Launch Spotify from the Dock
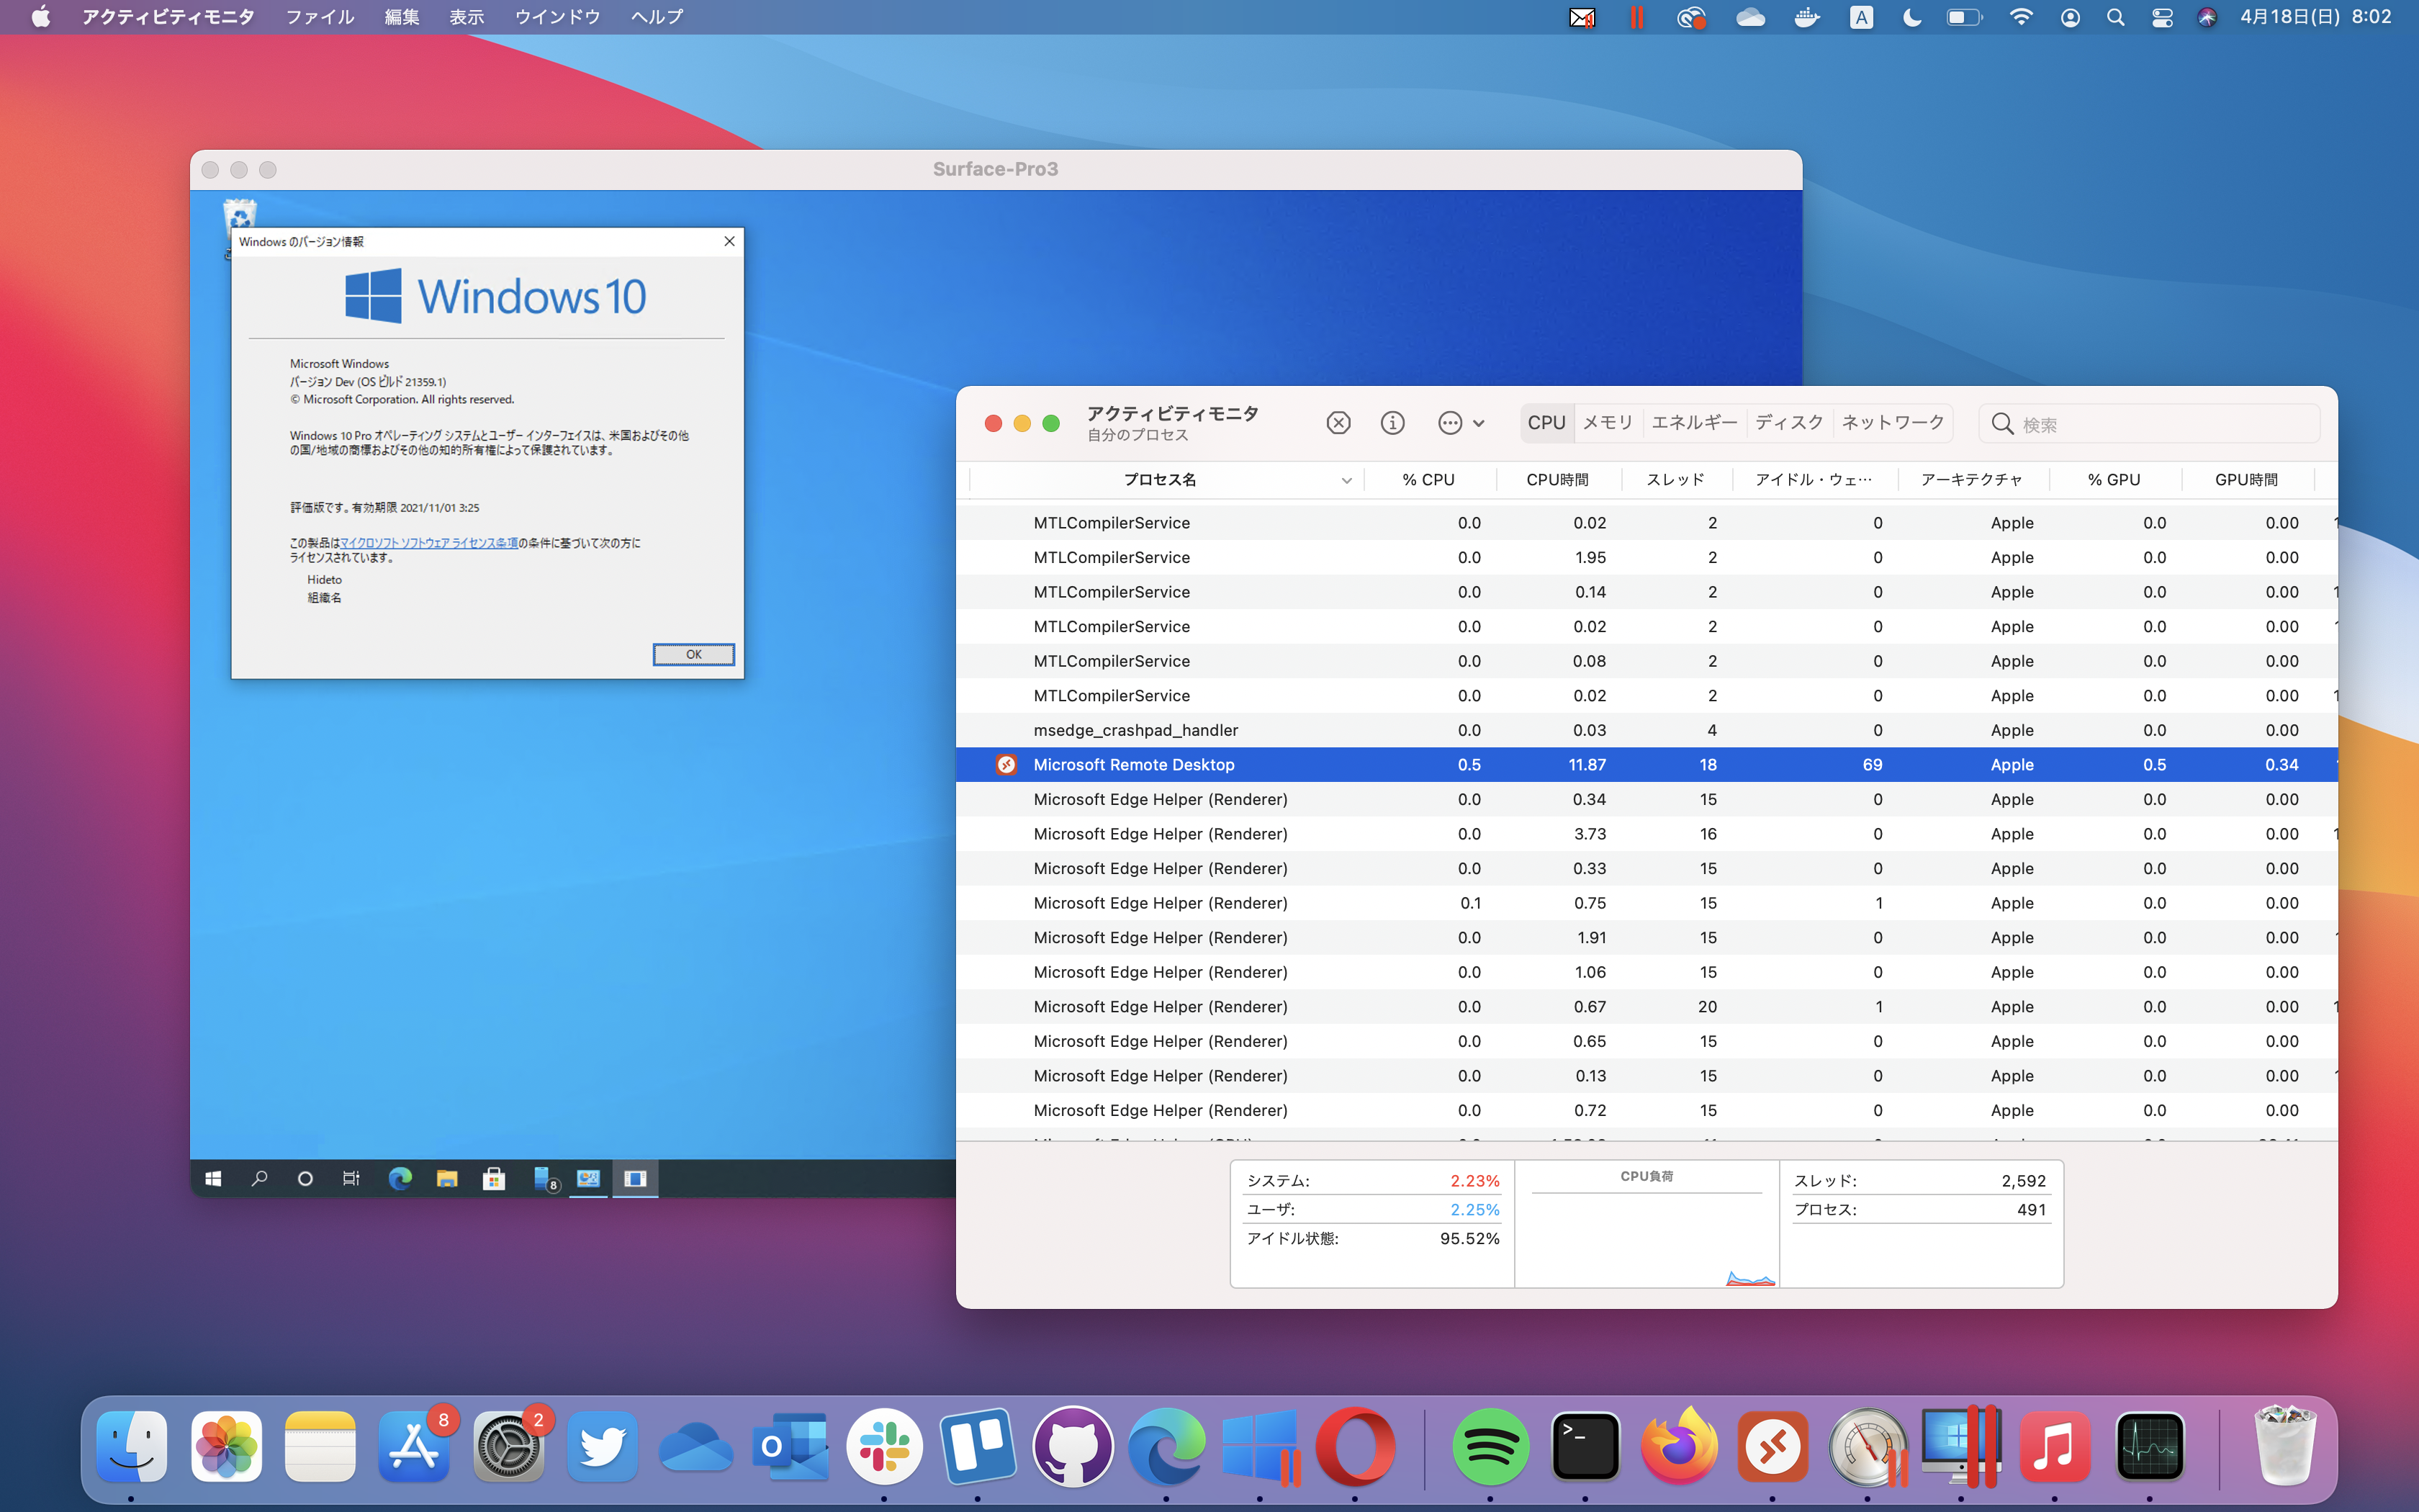2419x1512 pixels. point(1493,1446)
